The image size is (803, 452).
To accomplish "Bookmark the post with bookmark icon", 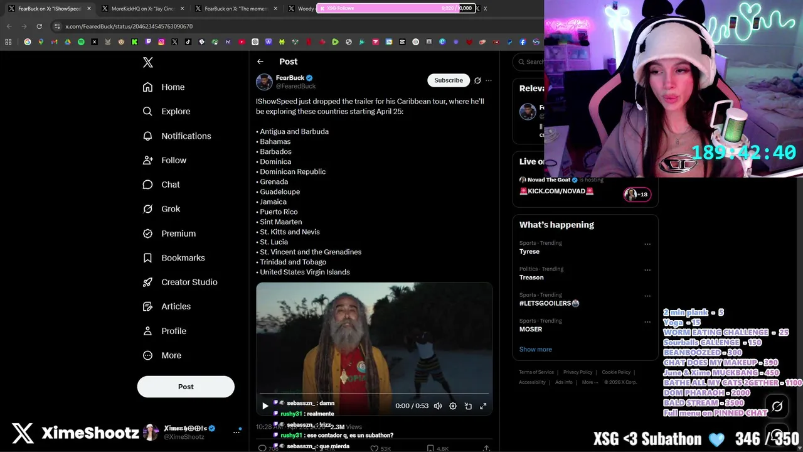I will tap(430, 448).
